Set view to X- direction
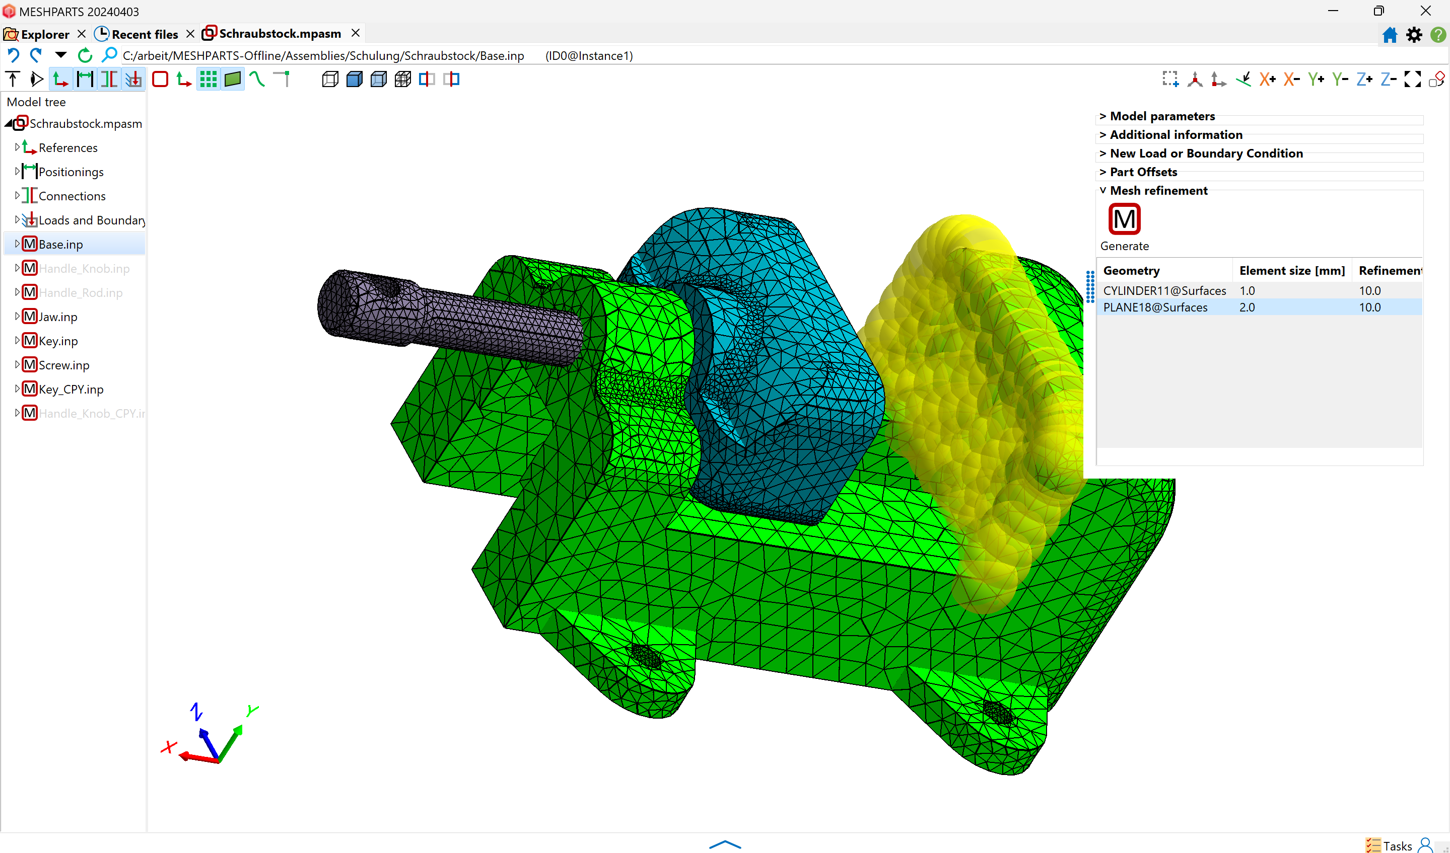Image resolution: width=1450 pixels, height=853 pixels. click(1292, 79)
